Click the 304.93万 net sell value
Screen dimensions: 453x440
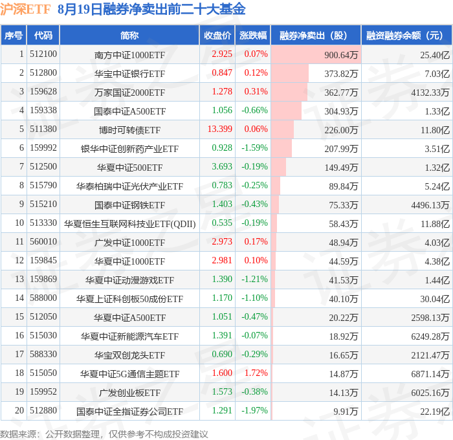click(341, 111)
